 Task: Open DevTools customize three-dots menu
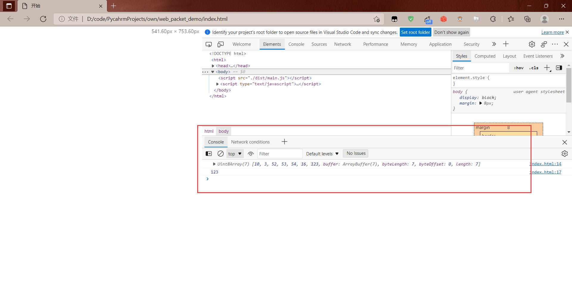[x=555, y=44]
